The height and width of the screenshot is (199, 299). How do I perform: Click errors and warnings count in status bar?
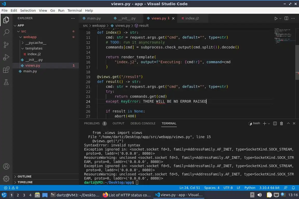tap(11, 188)
